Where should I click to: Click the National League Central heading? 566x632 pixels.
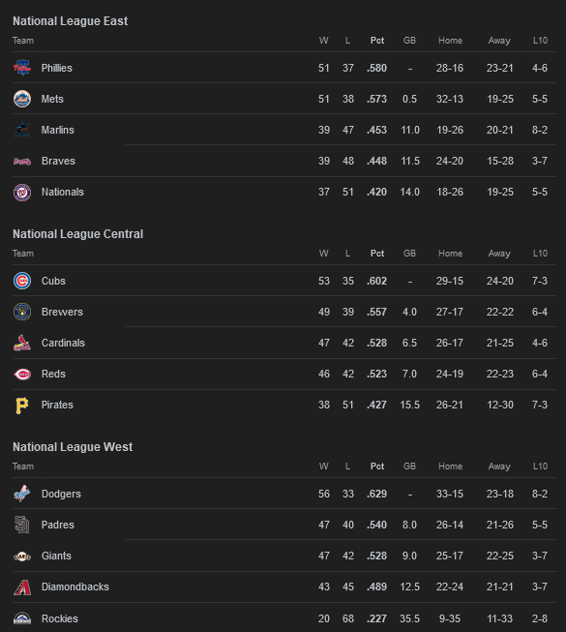pos(77,234)
